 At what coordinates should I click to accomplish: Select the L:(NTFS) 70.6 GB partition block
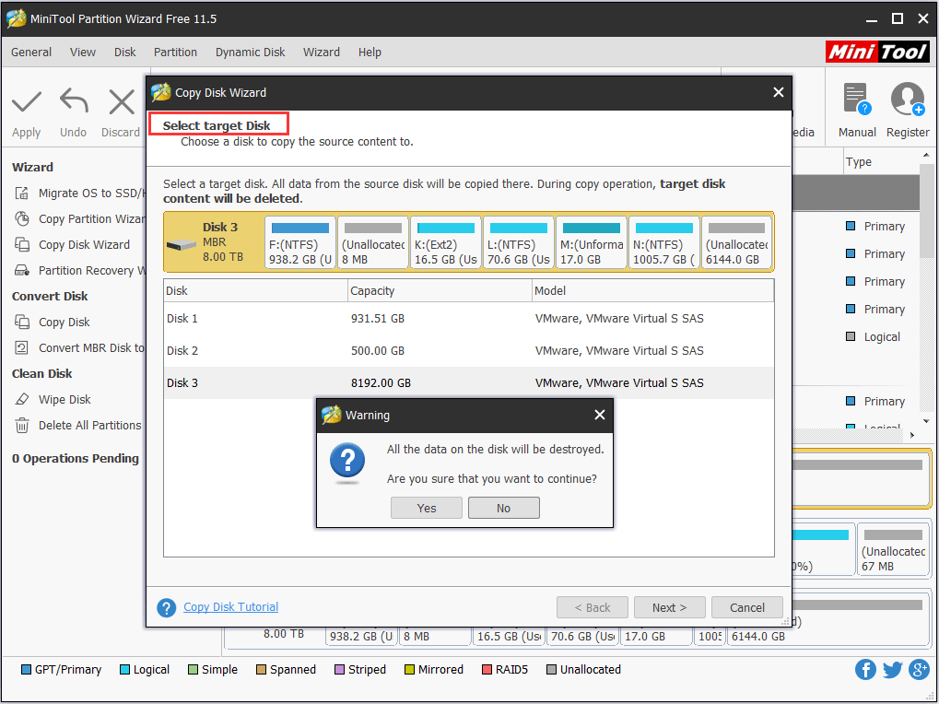point(519,242)
